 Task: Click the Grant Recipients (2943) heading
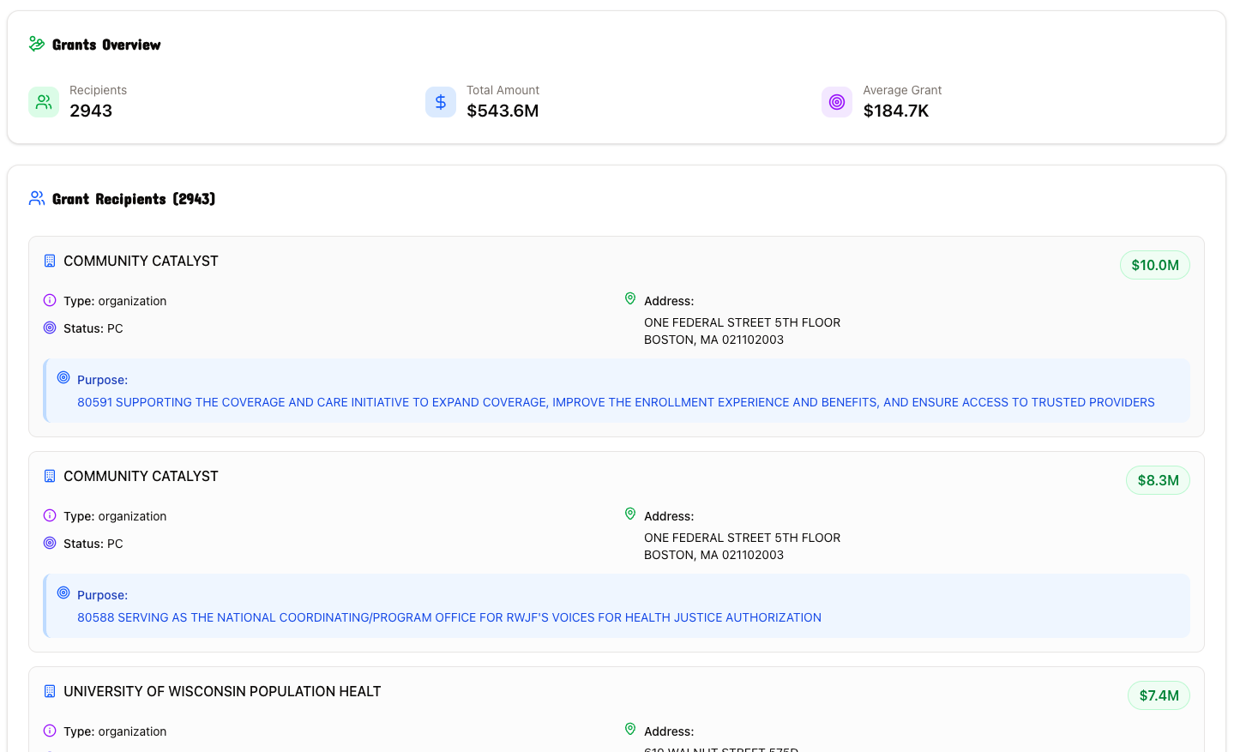tap(134, 199)
